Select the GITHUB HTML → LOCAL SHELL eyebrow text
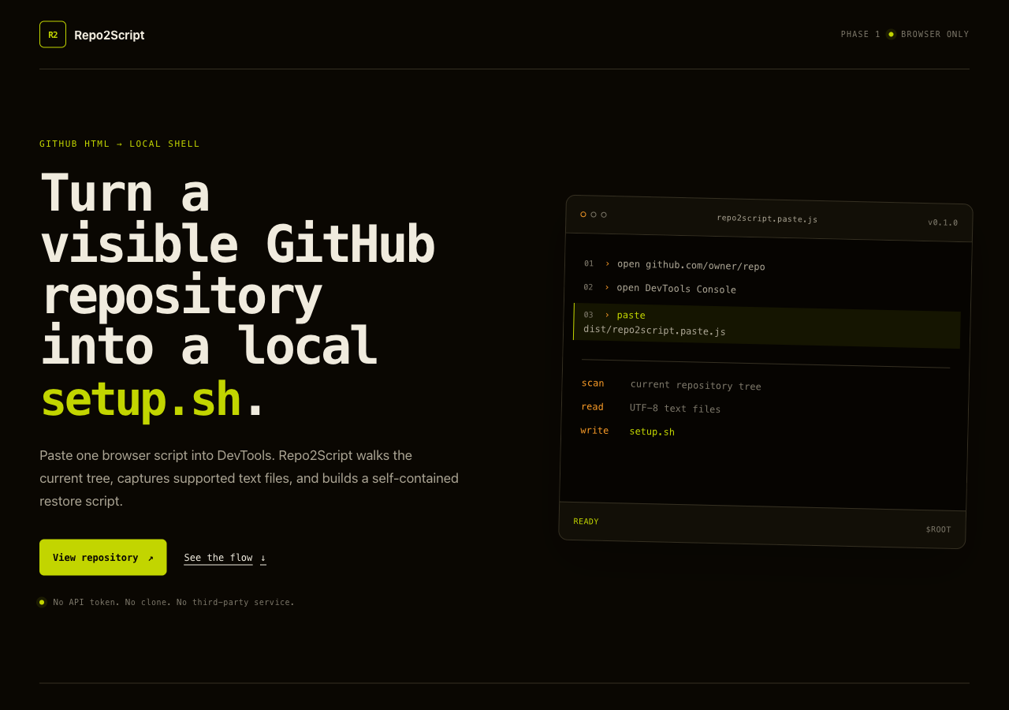The height and width of the screenshot is (710, 1009). (120, 144)
